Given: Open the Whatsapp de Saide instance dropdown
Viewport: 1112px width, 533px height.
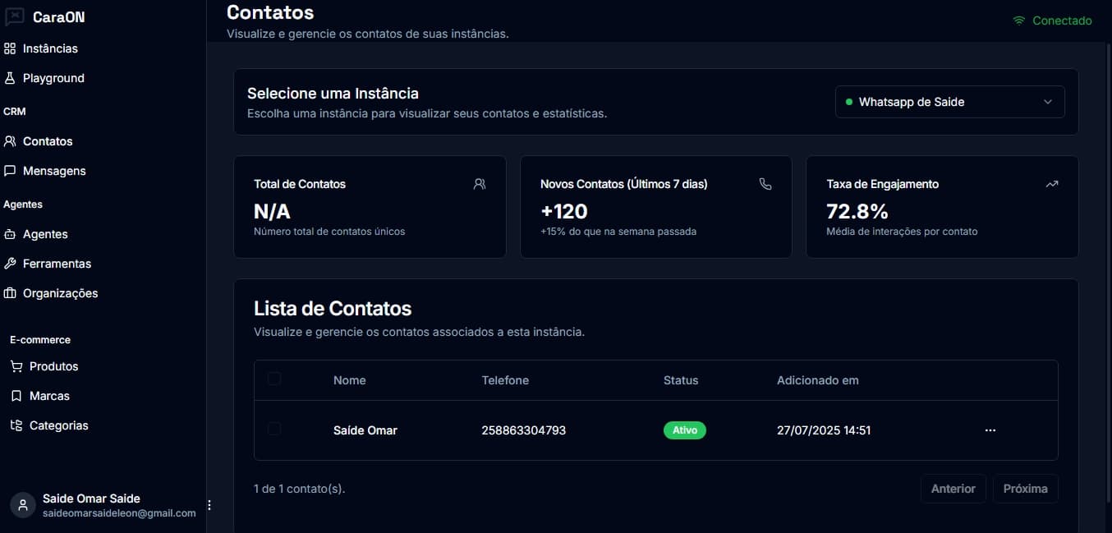Looking at the screenshot, I should [x=949, y=102].
